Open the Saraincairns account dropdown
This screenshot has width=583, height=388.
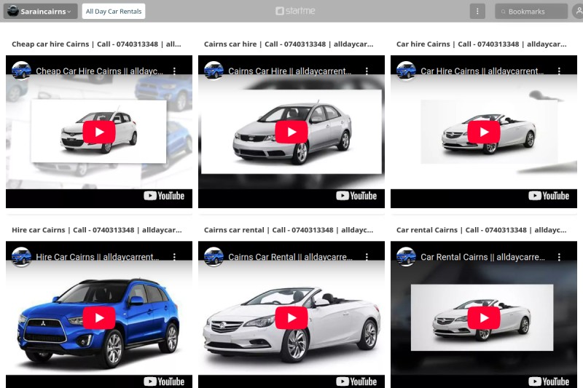click(41, 11)
